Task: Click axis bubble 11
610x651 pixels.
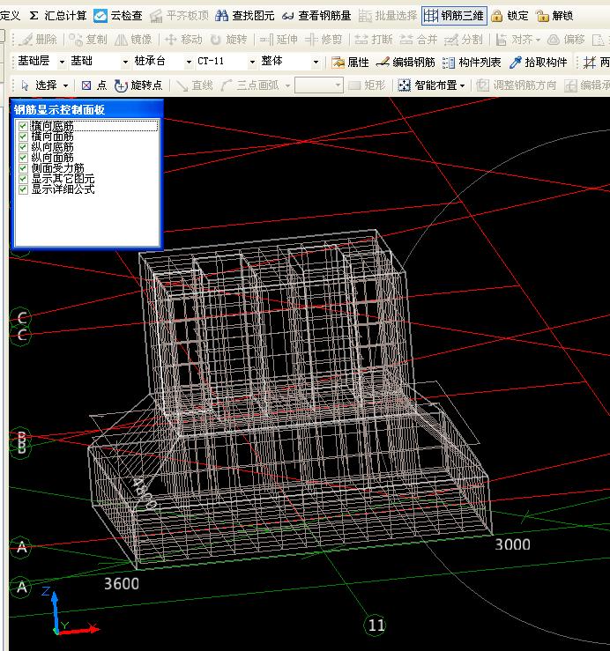Action: (376, 625)
